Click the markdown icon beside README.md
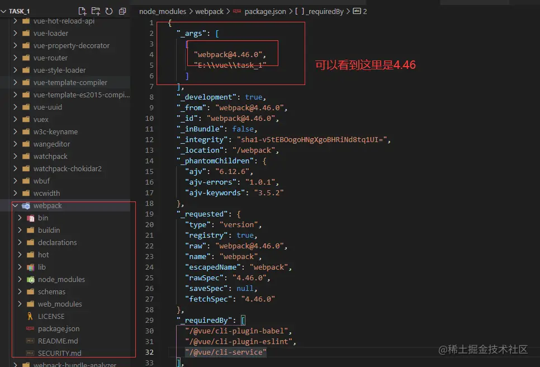Screen dimensions: 540x367 pyautogui.click(x=30, y=341)
